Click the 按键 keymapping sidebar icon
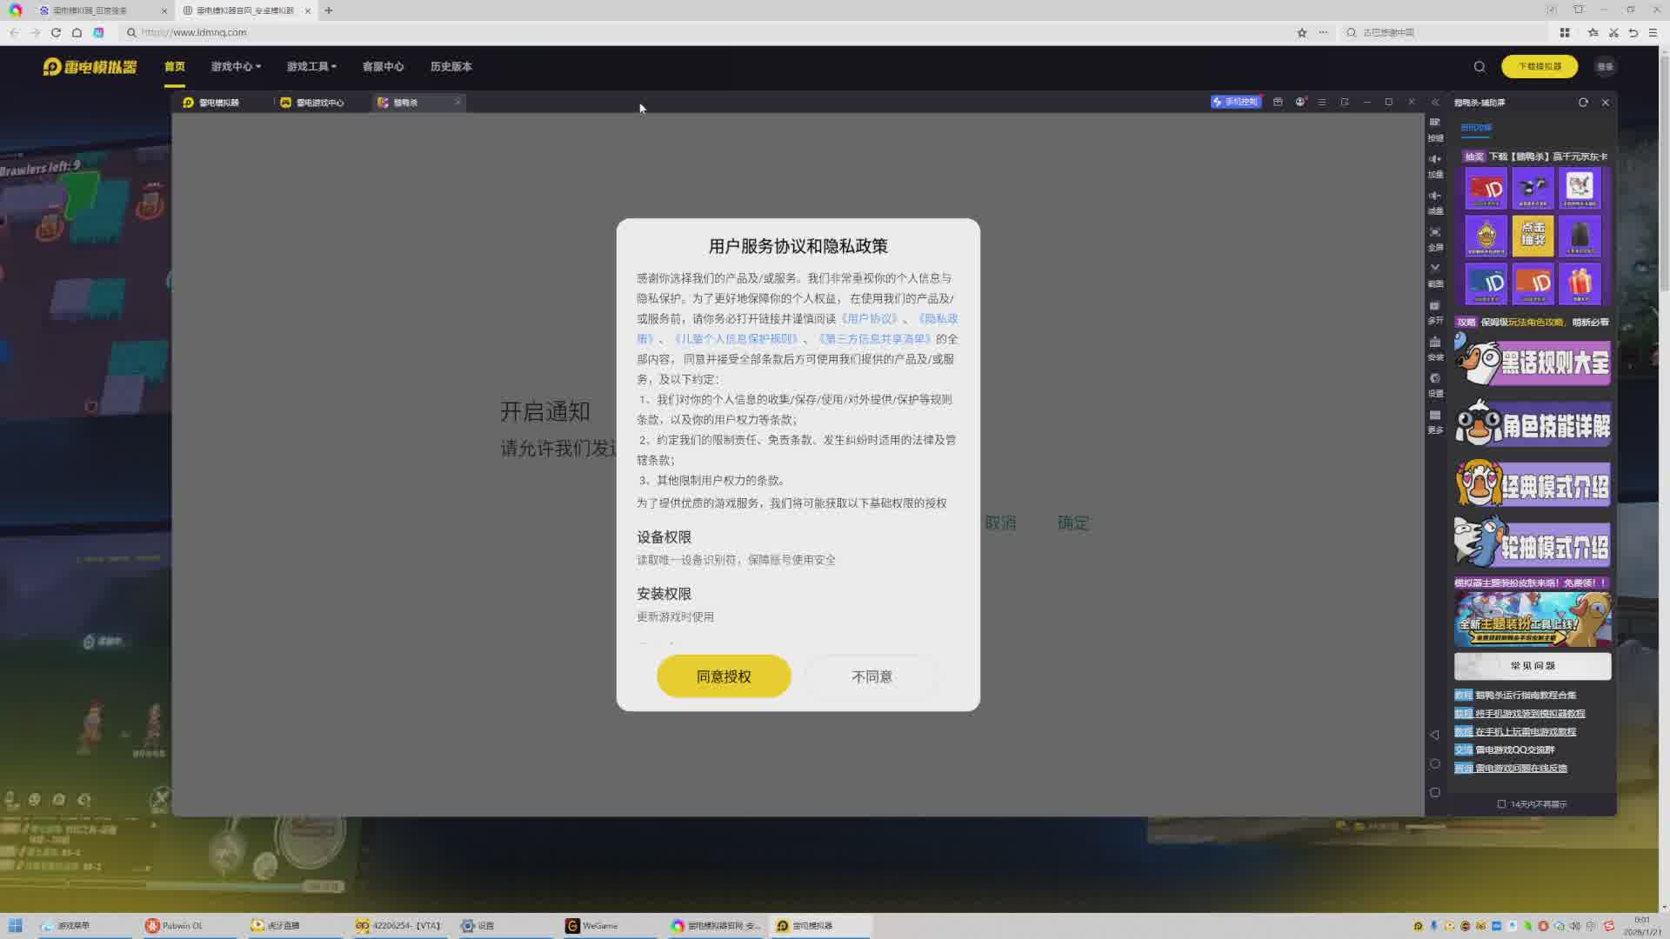 pos(1435,129)
